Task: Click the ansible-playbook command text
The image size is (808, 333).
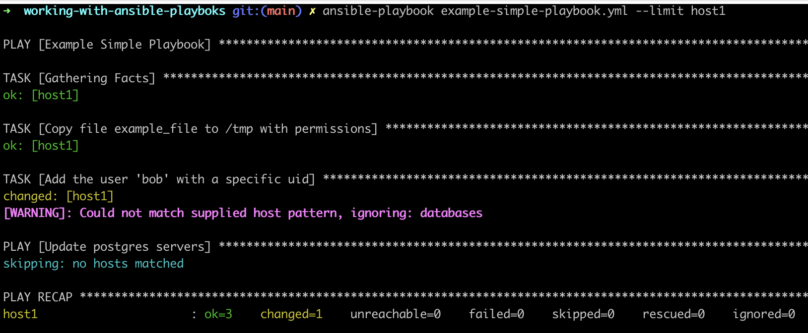Action: point(378,11)
